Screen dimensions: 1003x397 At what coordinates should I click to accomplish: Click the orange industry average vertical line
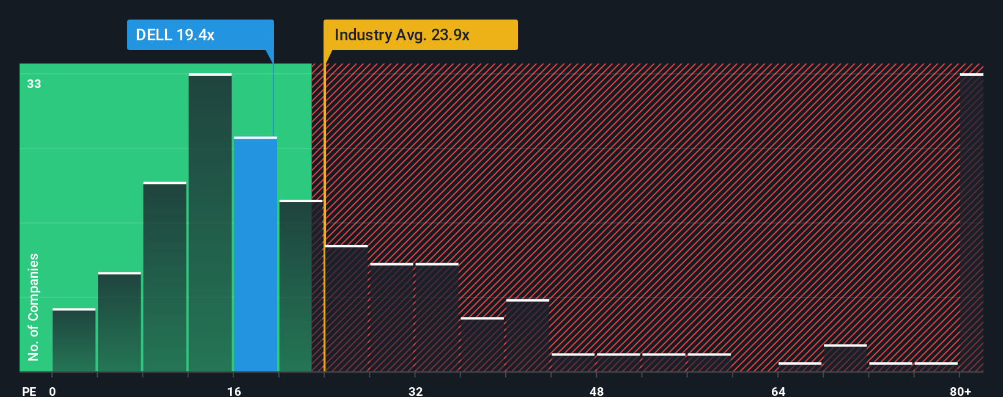(x=325, y=217)
